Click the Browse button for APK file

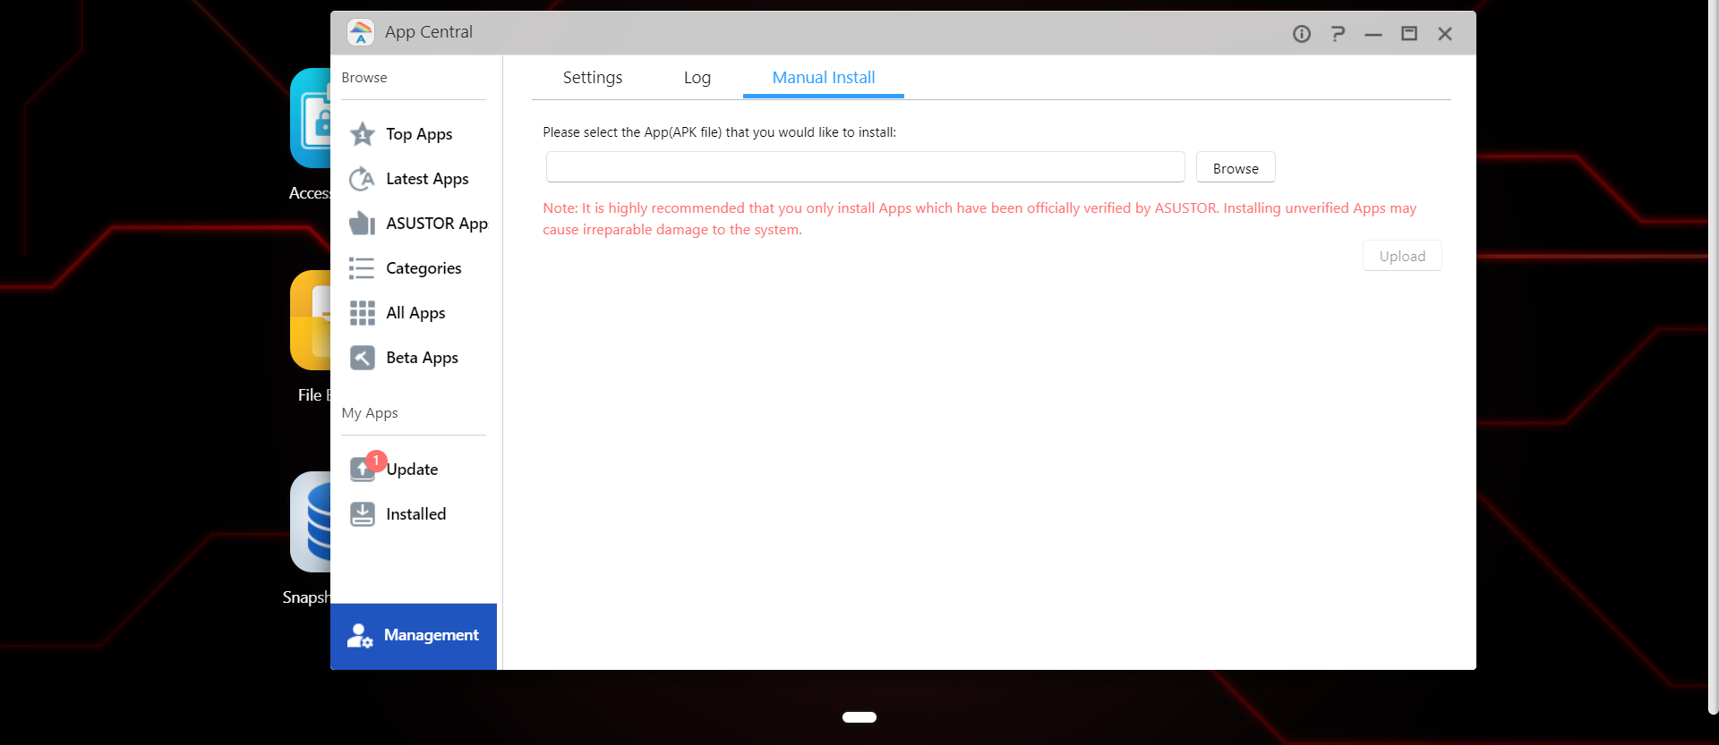coord(1235,168)
